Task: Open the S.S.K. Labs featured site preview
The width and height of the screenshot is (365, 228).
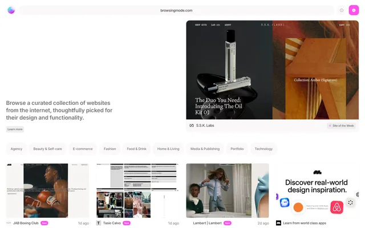Action: click(273, 70)
